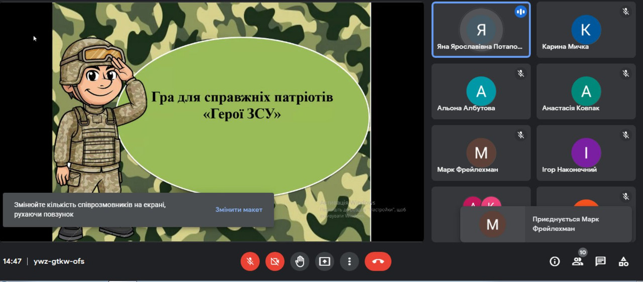This screenshot has width=643, height=282.
Task: Show the participants list
Action: pos(577,261)
